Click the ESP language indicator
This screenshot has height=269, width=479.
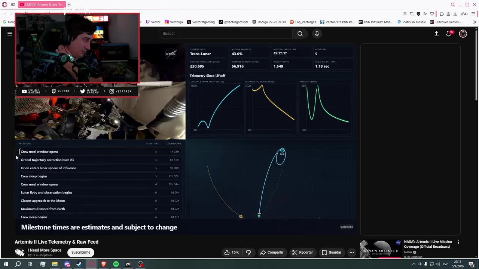[x=445, y=264]
